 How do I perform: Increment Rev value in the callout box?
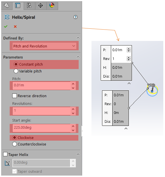tap(129, 58)
